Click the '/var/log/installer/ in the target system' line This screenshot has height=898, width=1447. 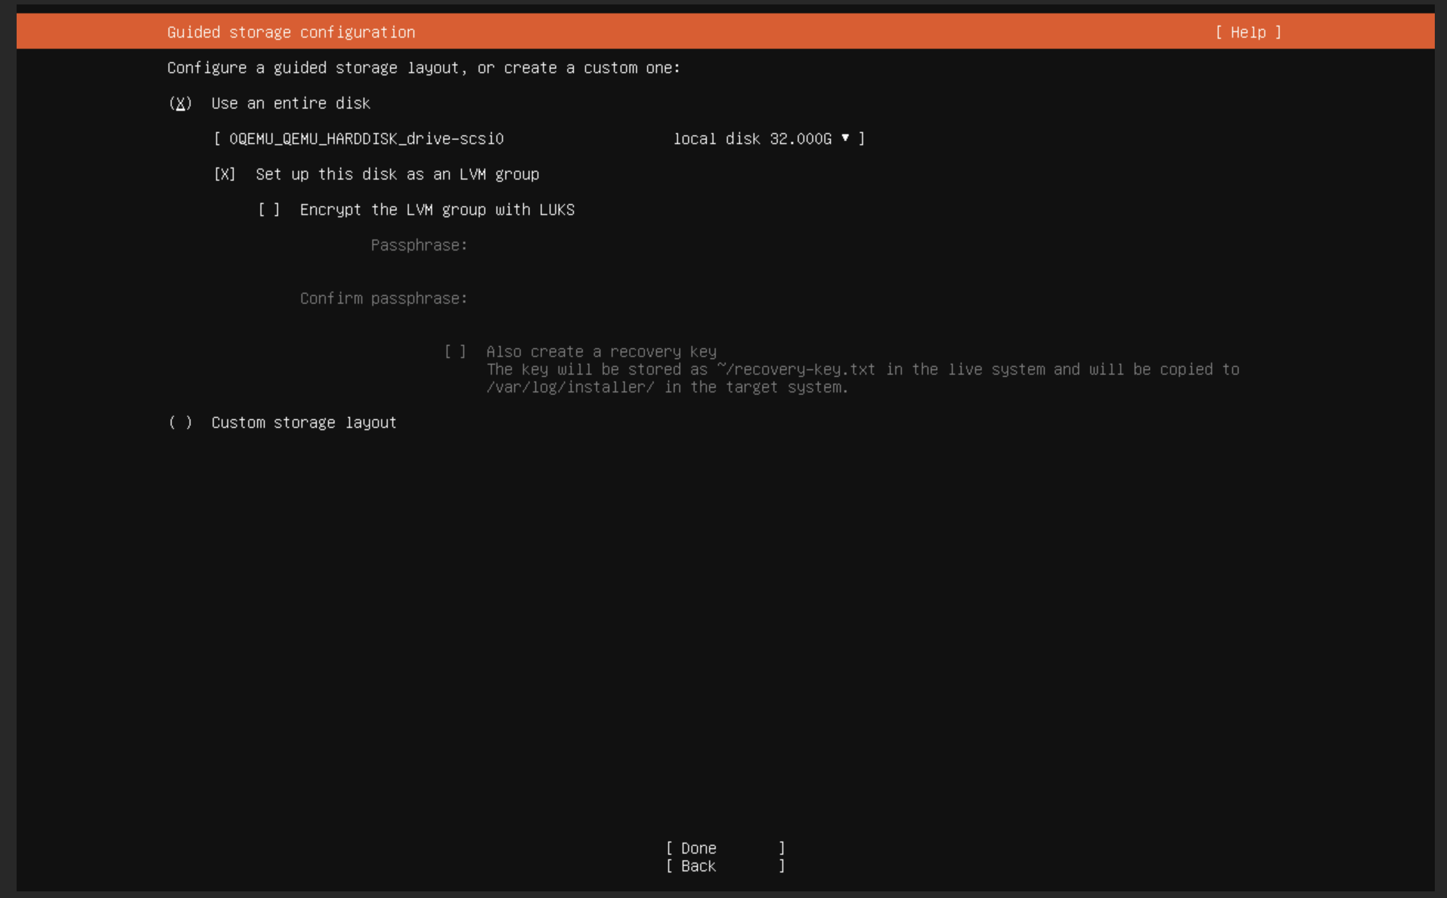(x=667, y=387)
